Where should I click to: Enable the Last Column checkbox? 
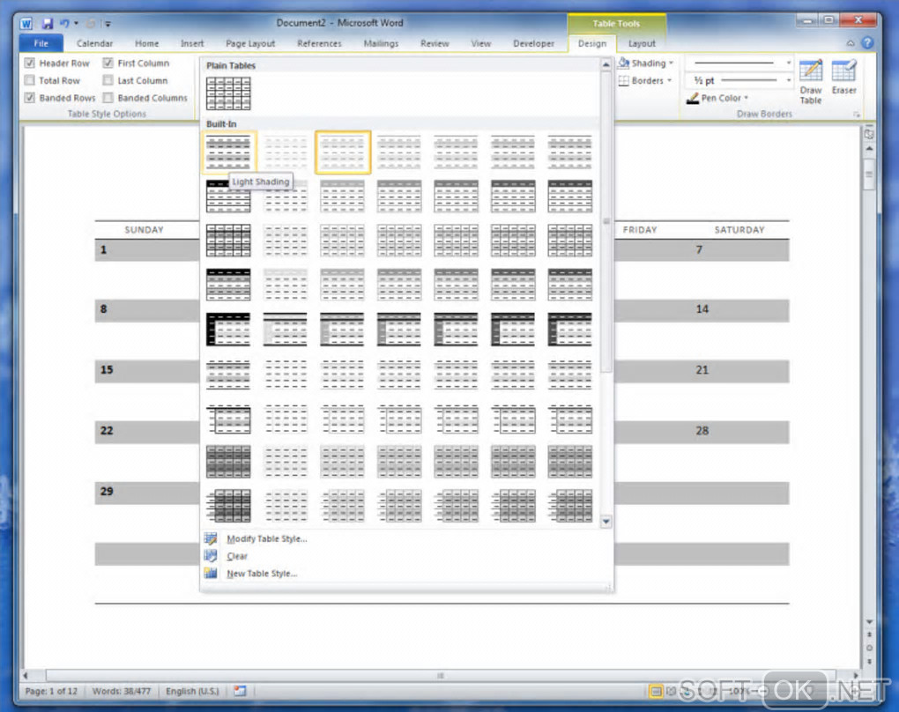tap(108, 80)
